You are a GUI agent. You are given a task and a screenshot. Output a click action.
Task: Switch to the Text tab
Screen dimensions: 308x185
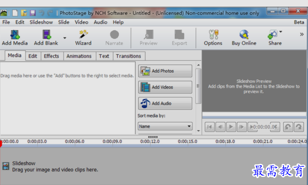pos(104,56)
